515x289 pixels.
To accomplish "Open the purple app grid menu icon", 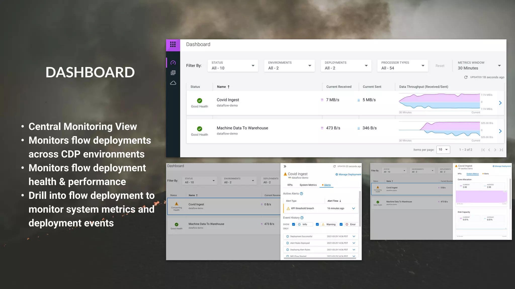I will [x=173, y=45].
